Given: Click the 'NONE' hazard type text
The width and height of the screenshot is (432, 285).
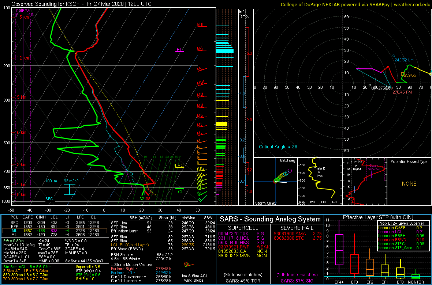Looking at the screenshot, I should tap(409, 184).
